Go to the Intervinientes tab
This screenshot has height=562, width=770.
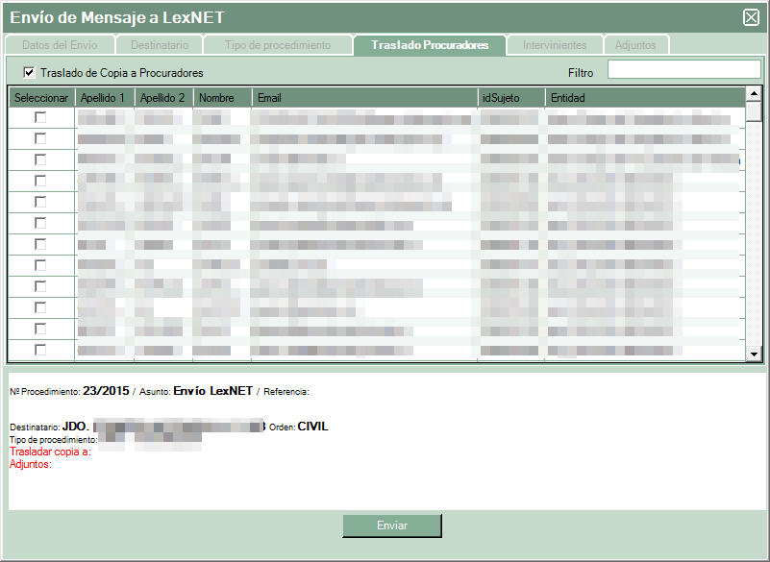pyautogui.click(x=555, y=45)
